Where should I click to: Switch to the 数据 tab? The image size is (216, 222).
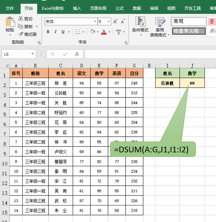[137, 9]
